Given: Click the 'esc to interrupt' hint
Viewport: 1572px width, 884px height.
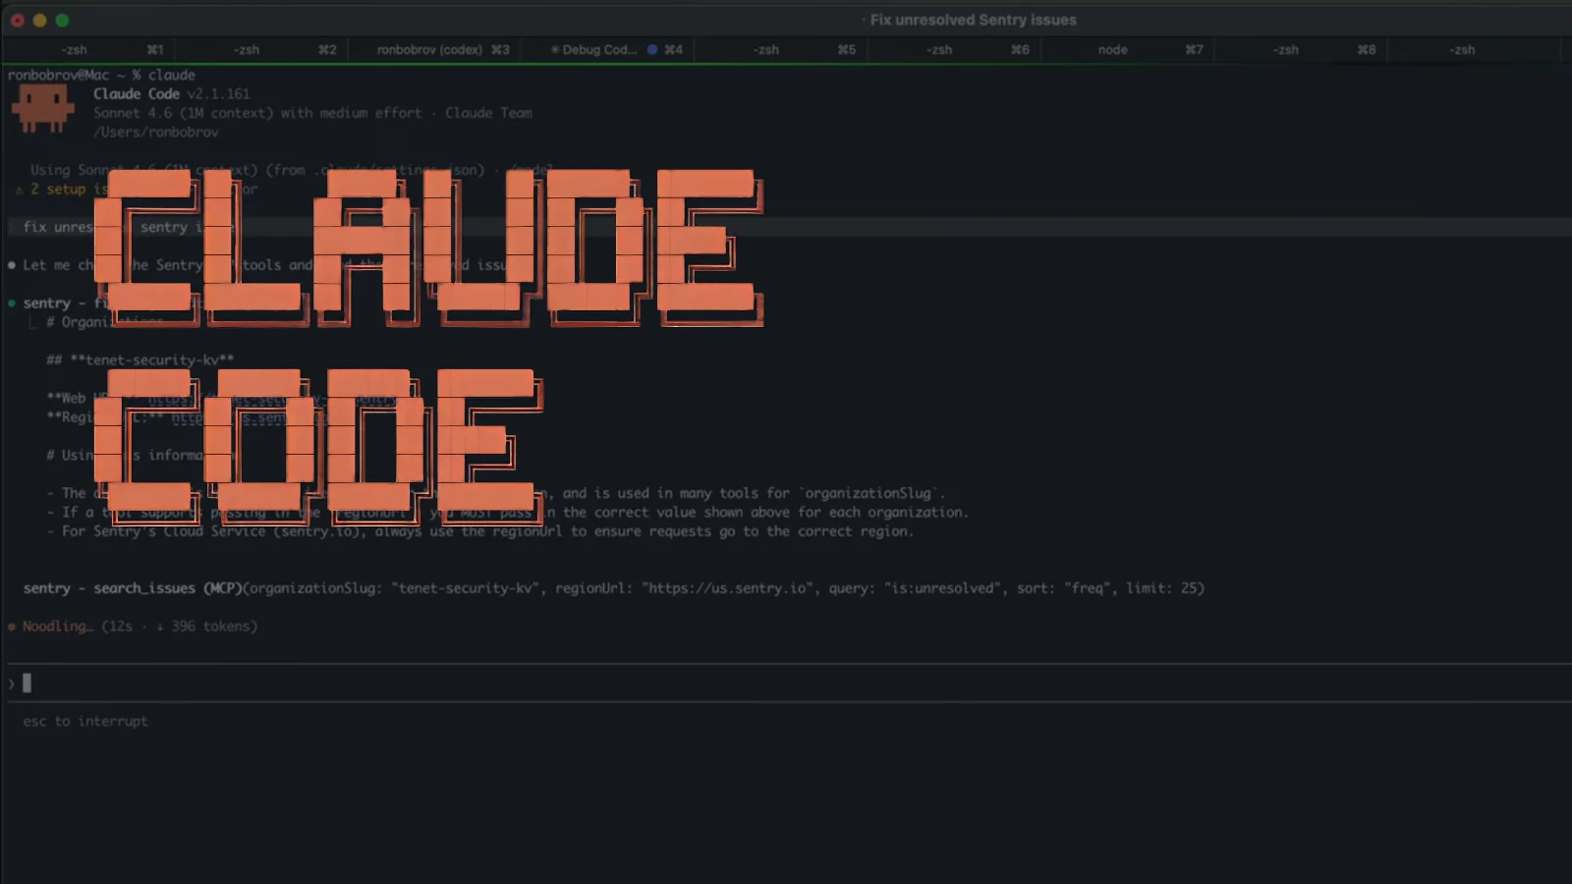Looking at the screenshot, I should click(x=85, y=721).
